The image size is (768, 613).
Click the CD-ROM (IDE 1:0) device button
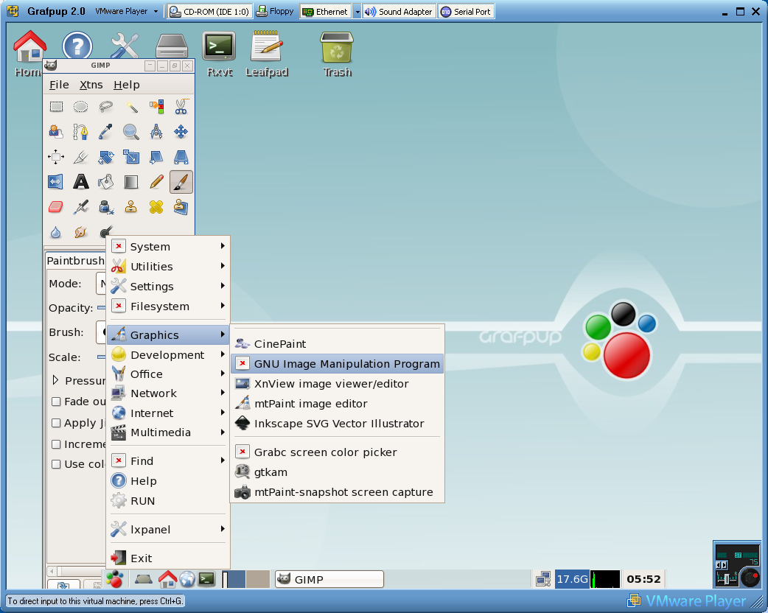pyautogui.click(x=209, y=12)
